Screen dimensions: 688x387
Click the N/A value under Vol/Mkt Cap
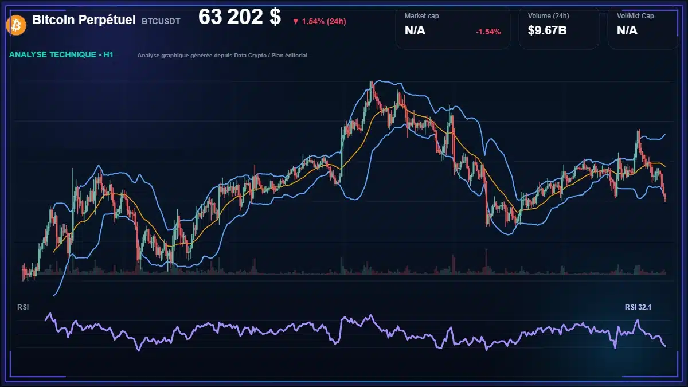click(x=627, y=30)
